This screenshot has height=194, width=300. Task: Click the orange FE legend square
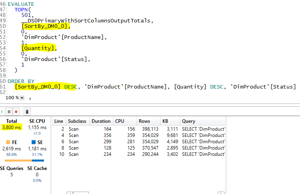tap(8, 142)
